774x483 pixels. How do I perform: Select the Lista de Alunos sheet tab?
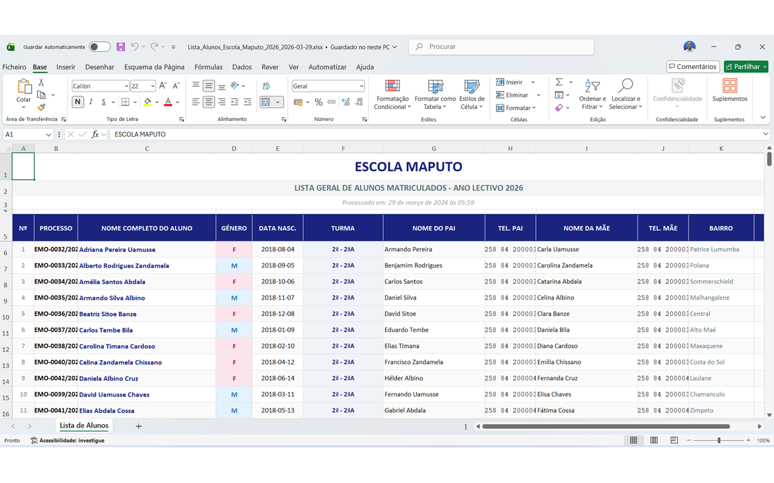[84, 425]
